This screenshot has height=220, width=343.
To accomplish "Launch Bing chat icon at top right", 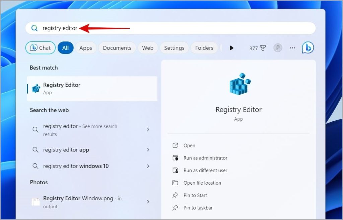I will click(308, 47).
